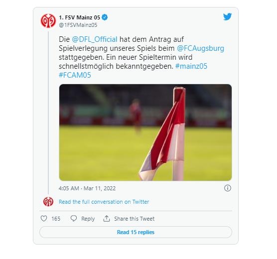Open the Twitter bird logo

(x=227, y=17)
